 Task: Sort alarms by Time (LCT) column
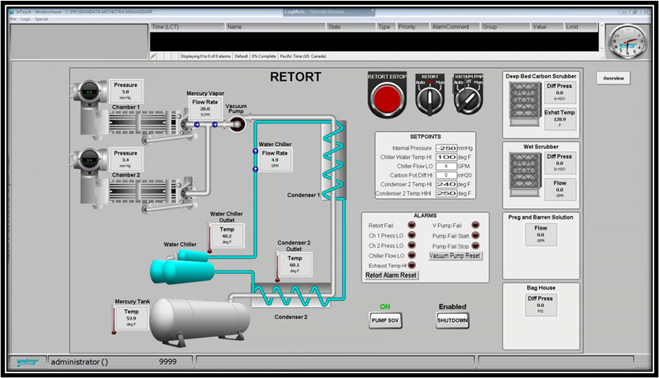pos(188,27)
